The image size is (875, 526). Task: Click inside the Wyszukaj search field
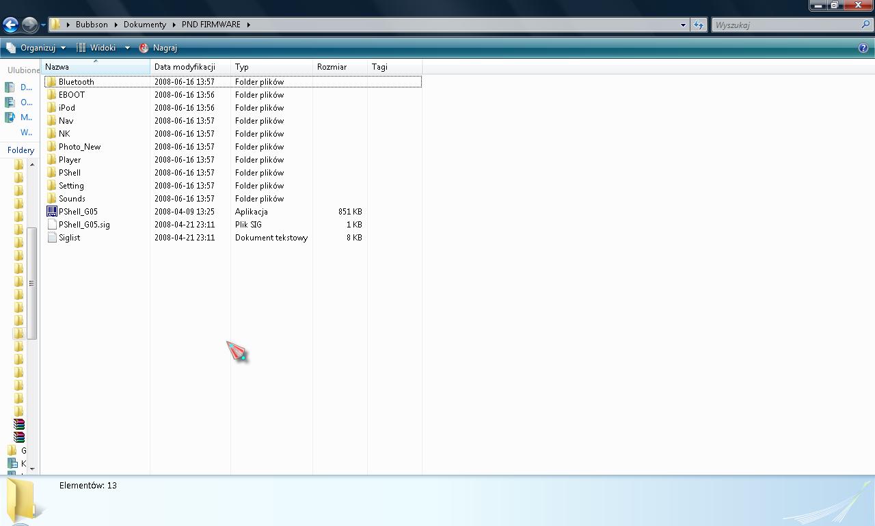[786, 25]
